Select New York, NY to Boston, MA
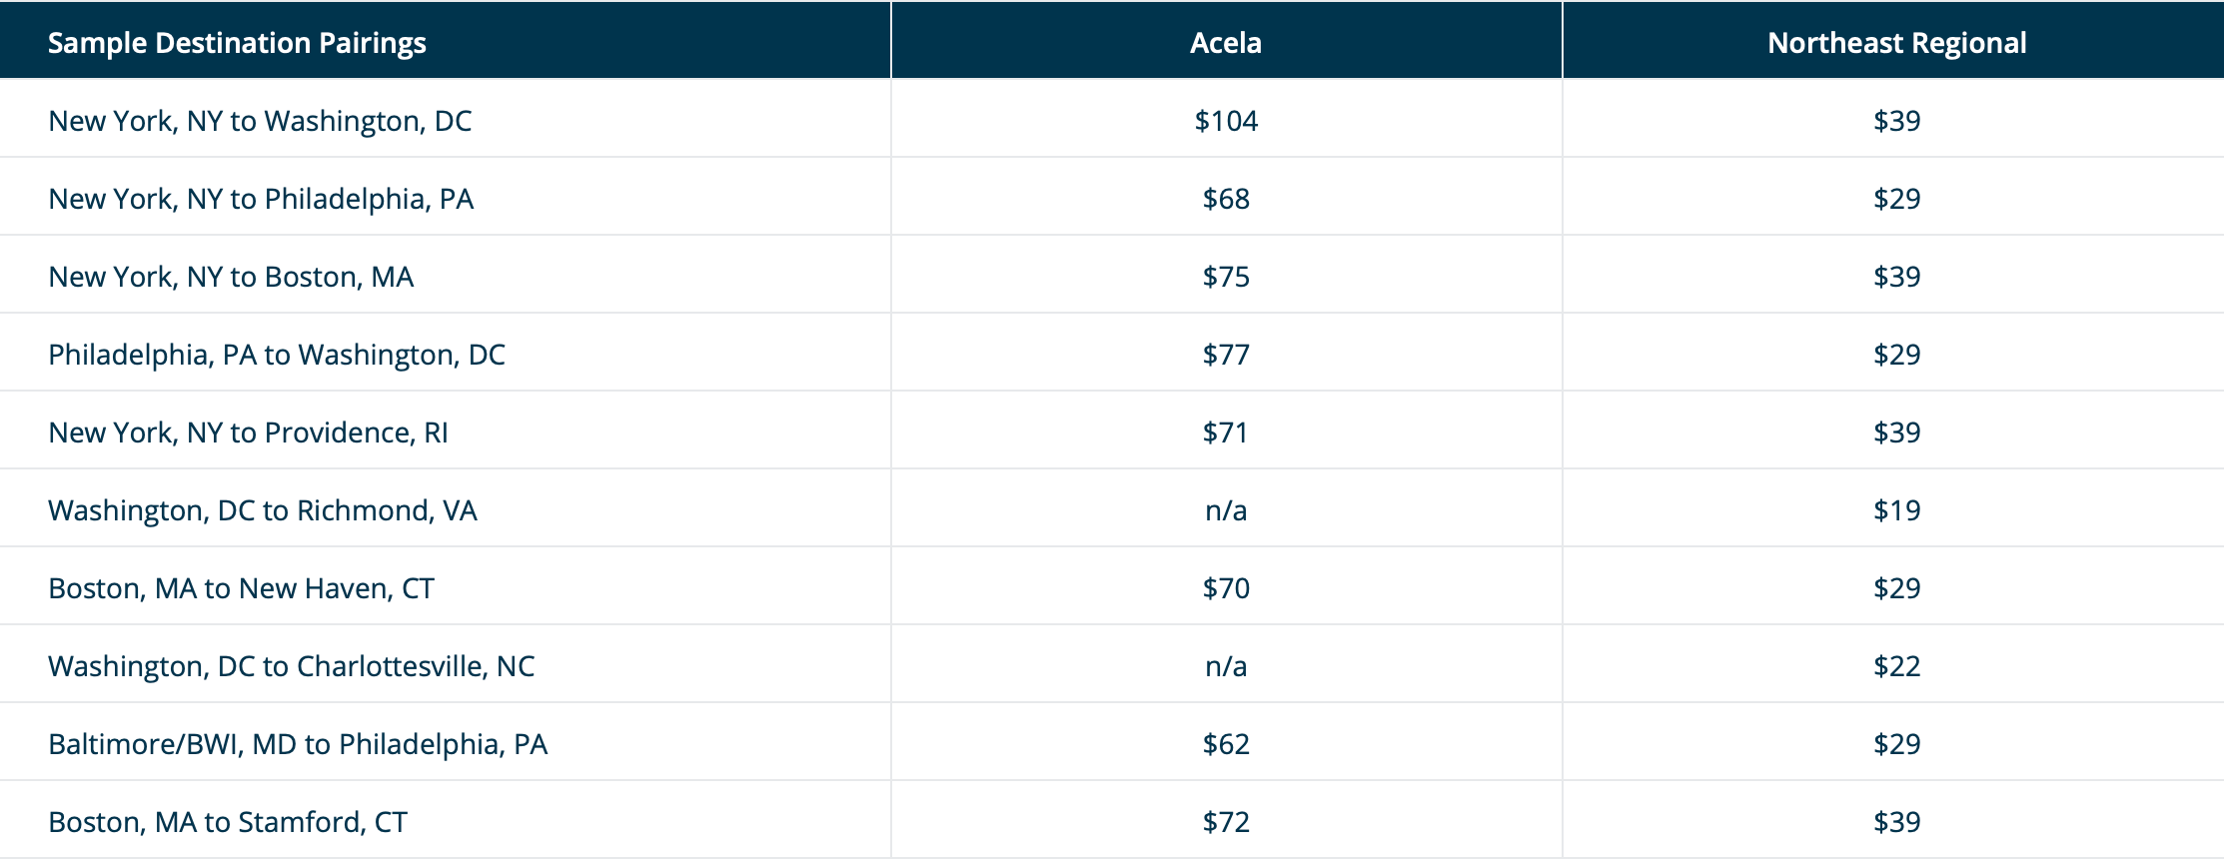2224x865 pixels. (231, 277)
